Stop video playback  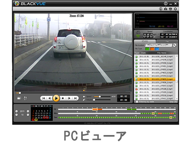[63, 98]
